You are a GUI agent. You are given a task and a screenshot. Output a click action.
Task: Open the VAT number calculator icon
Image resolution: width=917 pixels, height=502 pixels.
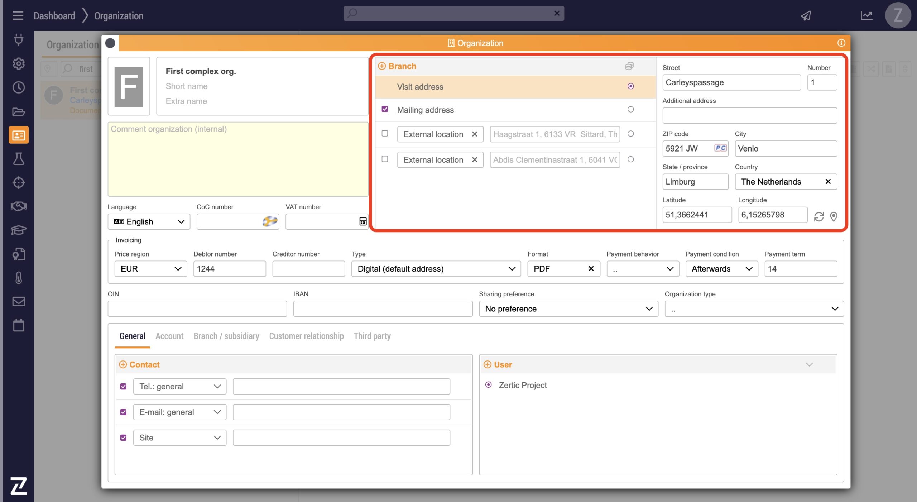coord(363,221)
